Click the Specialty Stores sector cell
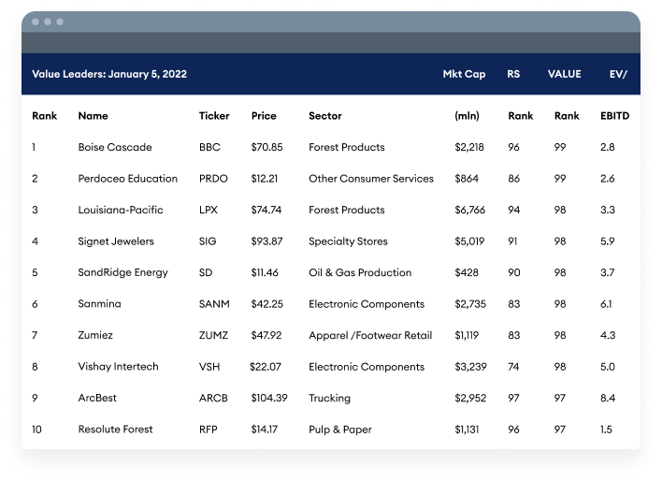Viewport: 662px width, 481px height. [348, 241]
